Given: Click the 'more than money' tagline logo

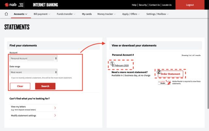Looking at the screenshot, I should 21,5.
